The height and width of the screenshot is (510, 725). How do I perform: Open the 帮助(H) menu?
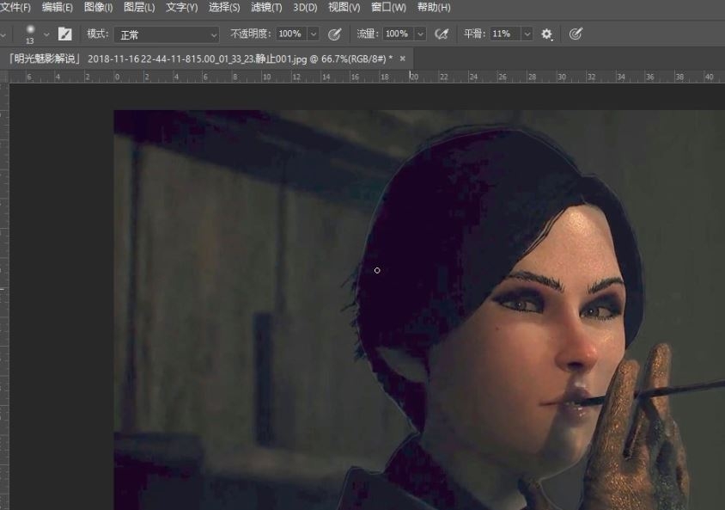(x=434, y=8)
